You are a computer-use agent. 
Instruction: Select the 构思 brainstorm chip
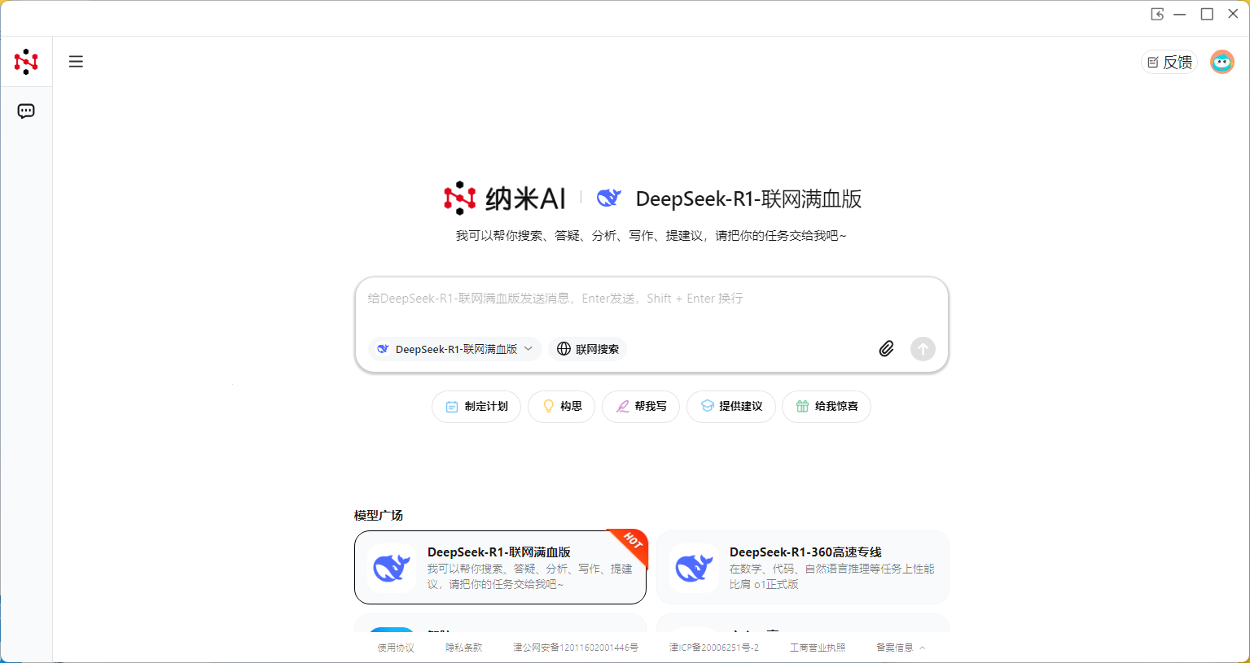(x=562, y=406)
